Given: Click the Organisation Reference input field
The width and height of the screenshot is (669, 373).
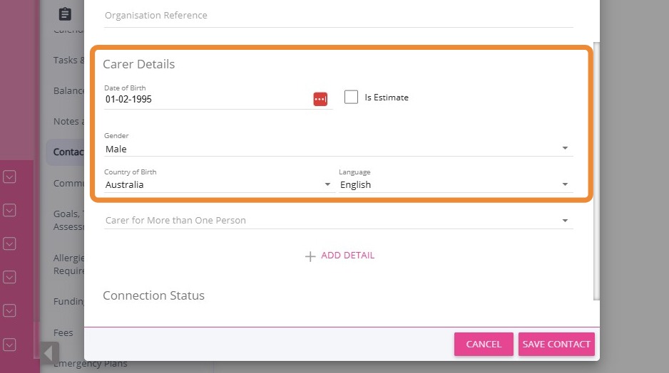Looking at the screenshot, I should [338, 16].
